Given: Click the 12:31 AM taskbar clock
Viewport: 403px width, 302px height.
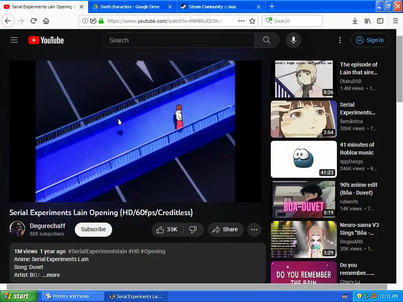Looking at the screenshot, I should pyautogui.click(x=388, y=296).
